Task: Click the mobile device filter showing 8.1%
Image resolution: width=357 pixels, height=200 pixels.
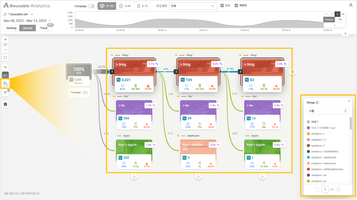Action: point(142,6)
